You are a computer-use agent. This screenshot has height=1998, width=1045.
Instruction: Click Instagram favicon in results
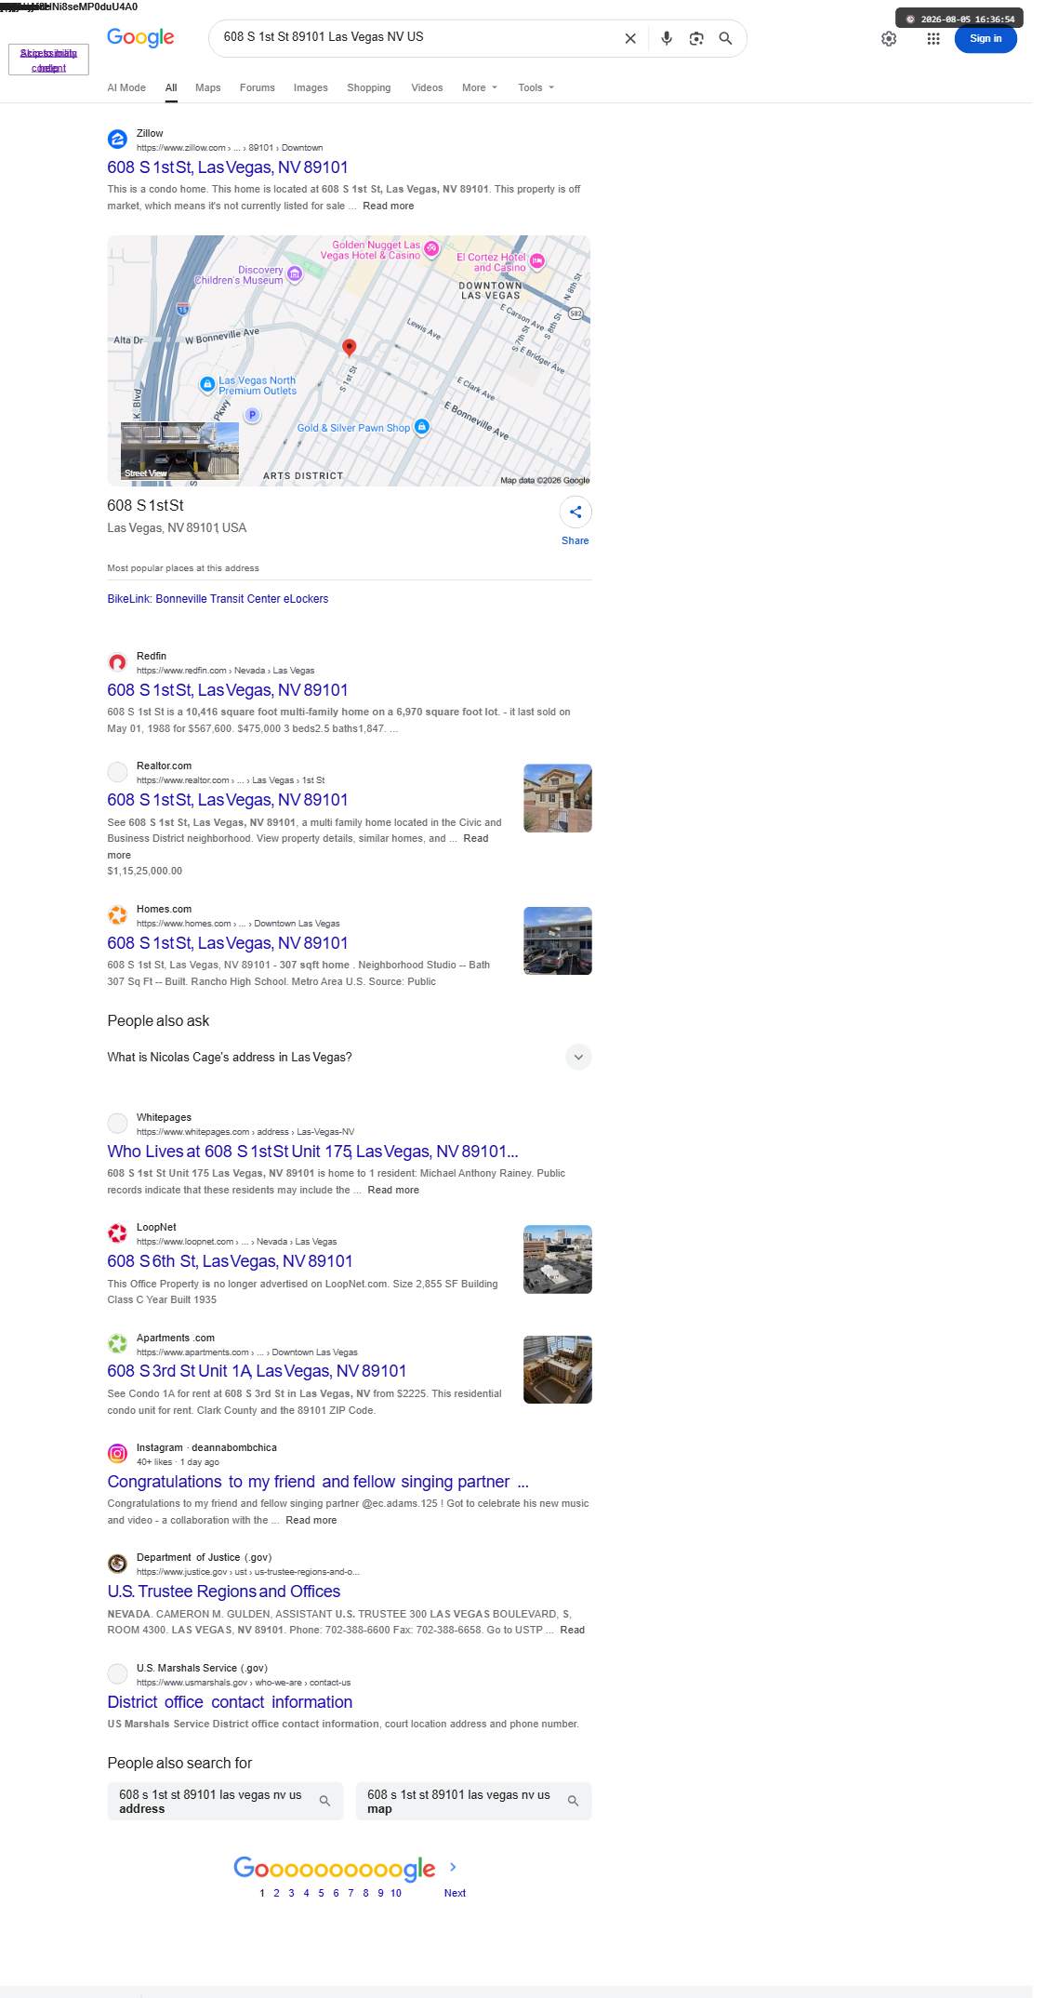pos(117,1454)
